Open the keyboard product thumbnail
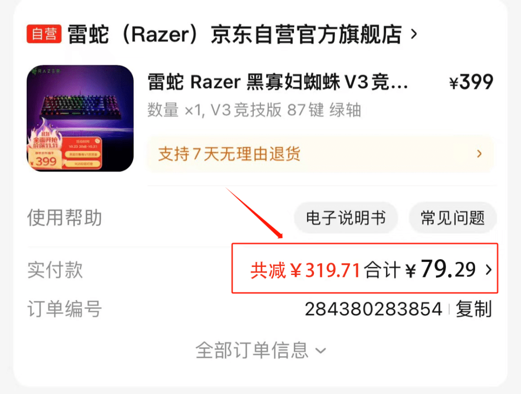The width and height of the screenshot is (521, 394). [80, 118]
